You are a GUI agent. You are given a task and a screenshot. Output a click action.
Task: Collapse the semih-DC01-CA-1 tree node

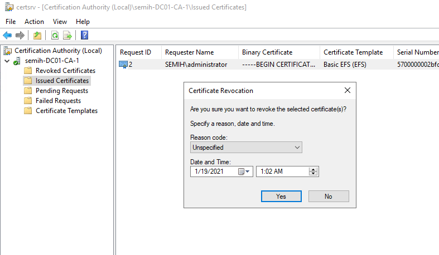pyautogui.click(x=7, y=61)
